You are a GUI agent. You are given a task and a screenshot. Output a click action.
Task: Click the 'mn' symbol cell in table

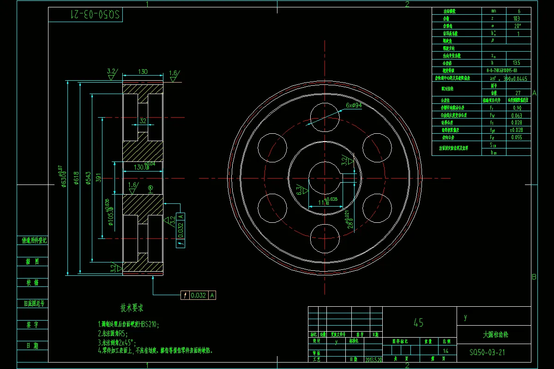click(x=494, y=11)
